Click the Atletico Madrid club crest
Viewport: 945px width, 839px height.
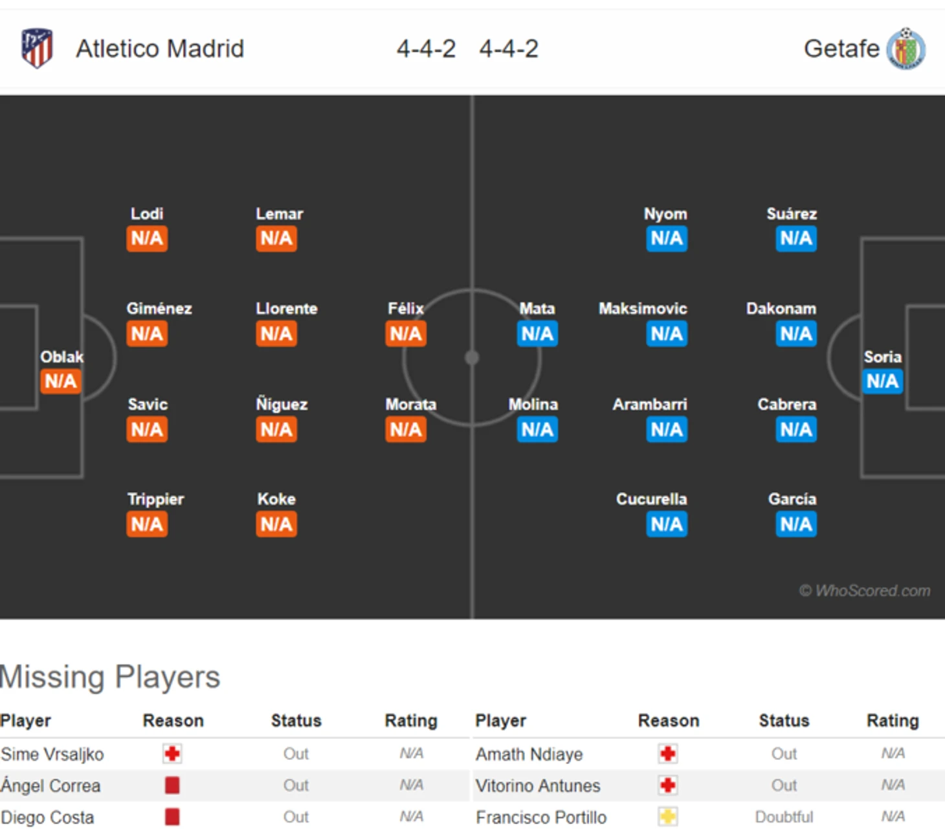point(37,48)
